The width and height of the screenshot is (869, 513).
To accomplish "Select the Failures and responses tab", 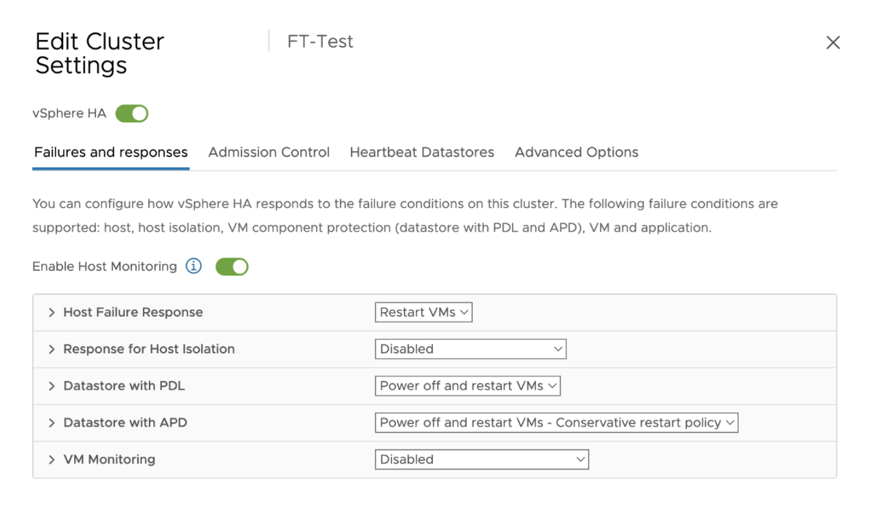I will point(111,152).
